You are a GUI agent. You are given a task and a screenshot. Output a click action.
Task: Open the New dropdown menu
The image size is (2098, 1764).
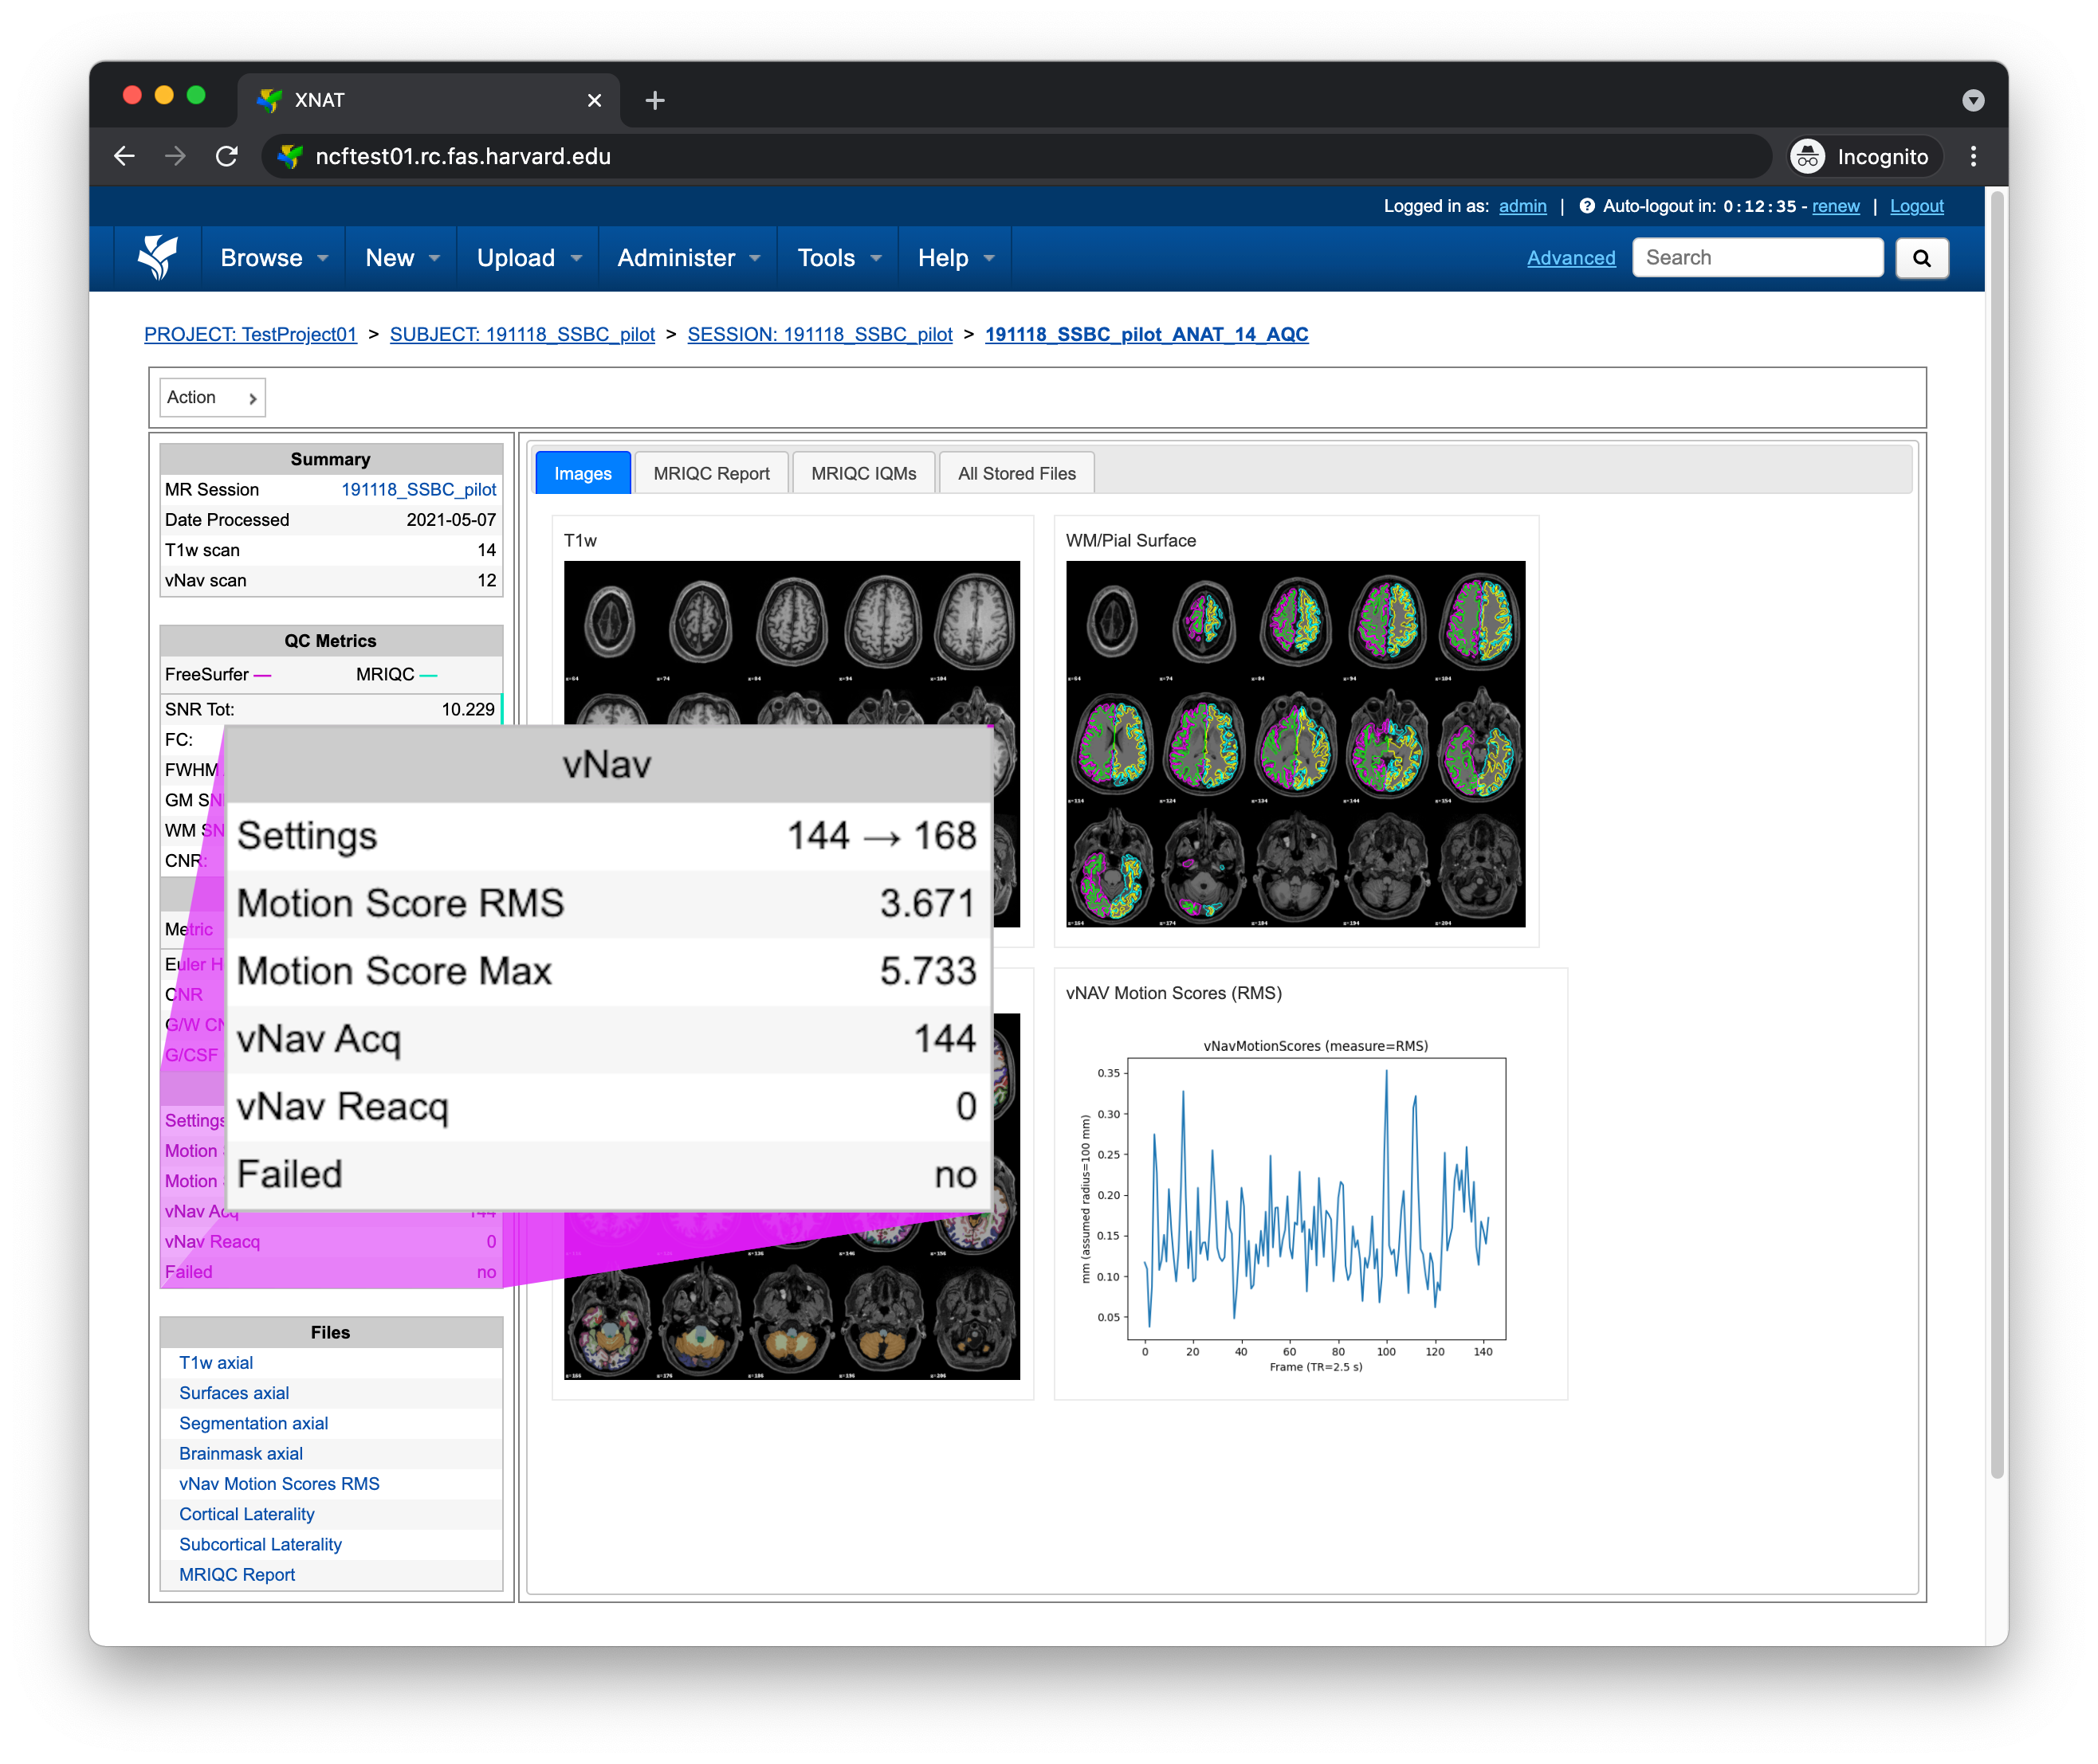[401, 258]
